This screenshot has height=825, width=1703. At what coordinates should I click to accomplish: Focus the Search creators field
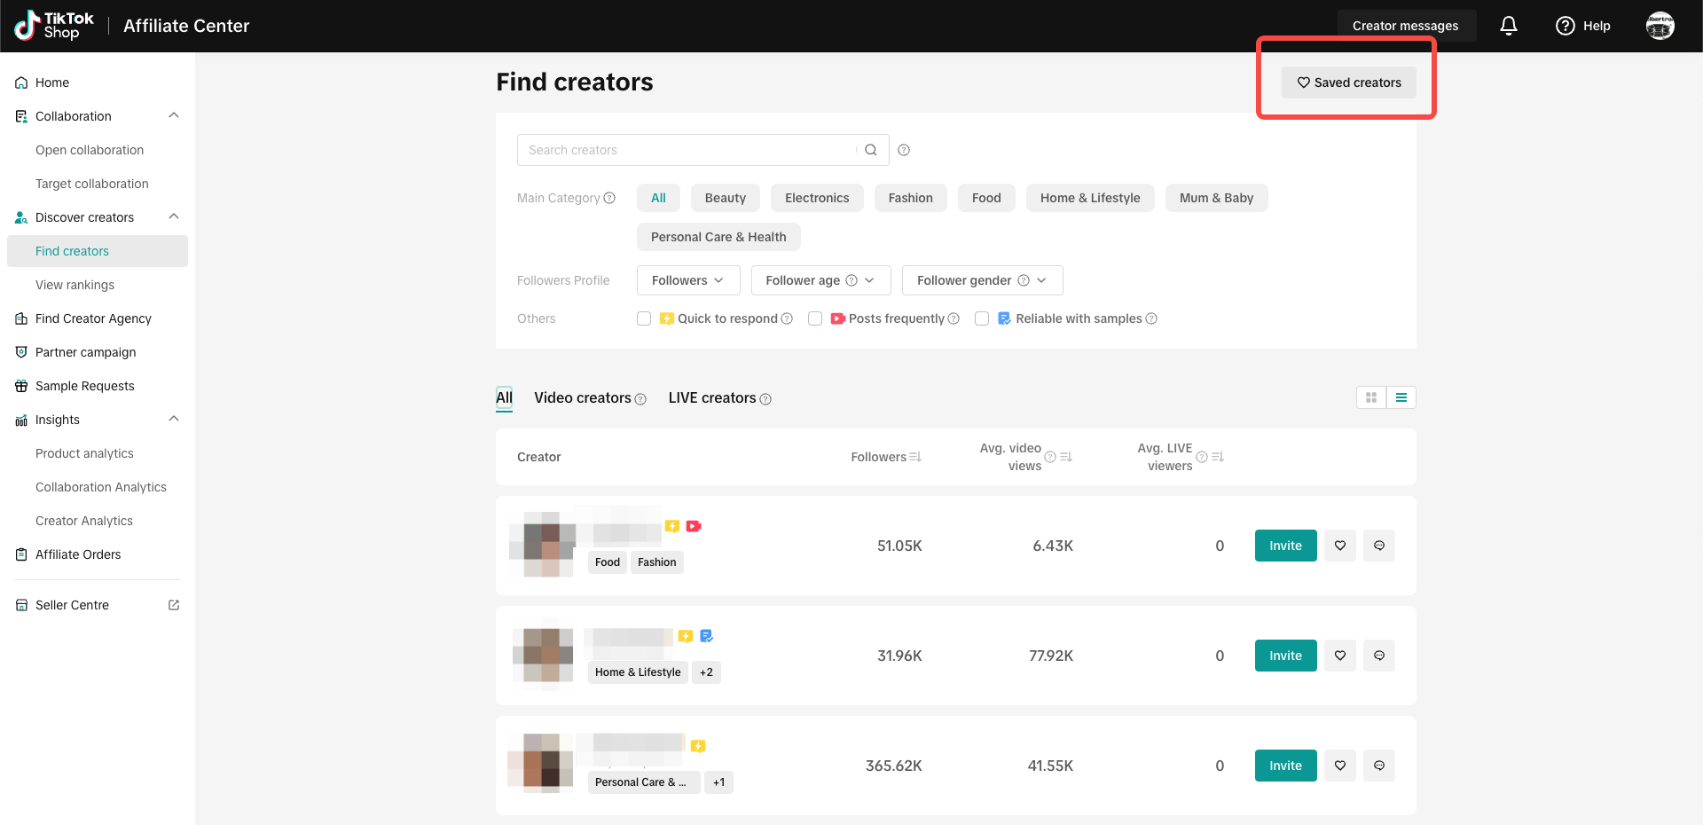(687, 150)
